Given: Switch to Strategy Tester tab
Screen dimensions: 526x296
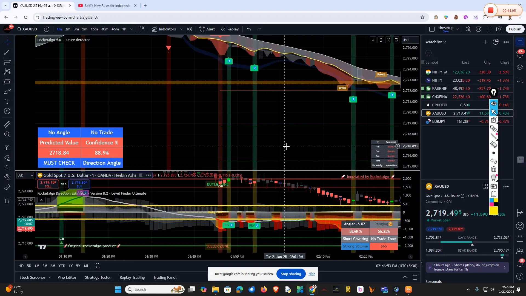Looking at the screenshot, I should click(98, 278).
